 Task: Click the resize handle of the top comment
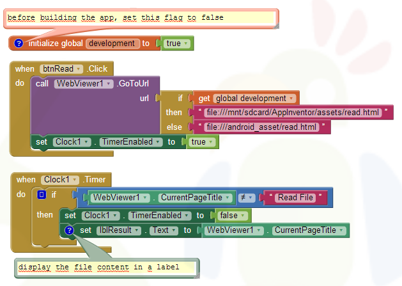point(275,24)
